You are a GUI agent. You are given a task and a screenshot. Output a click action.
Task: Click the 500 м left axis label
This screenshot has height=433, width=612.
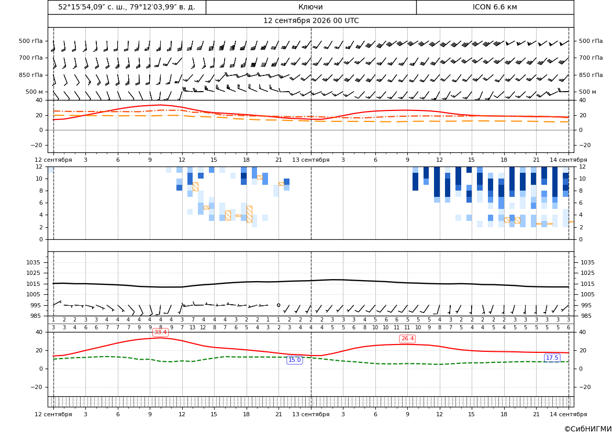35,92
